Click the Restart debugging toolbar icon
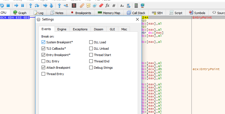The width and height of the screenshot is (225, 114). pyautogui.click(x=2, y=6)
